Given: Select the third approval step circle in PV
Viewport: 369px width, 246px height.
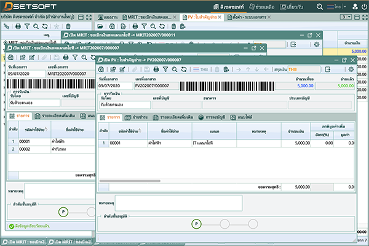Looking at the screenshot, I should coord(253,223).
